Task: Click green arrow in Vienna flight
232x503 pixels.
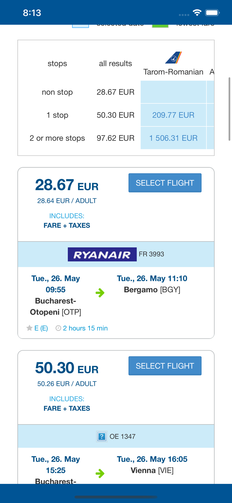Action: pos(100,473)
